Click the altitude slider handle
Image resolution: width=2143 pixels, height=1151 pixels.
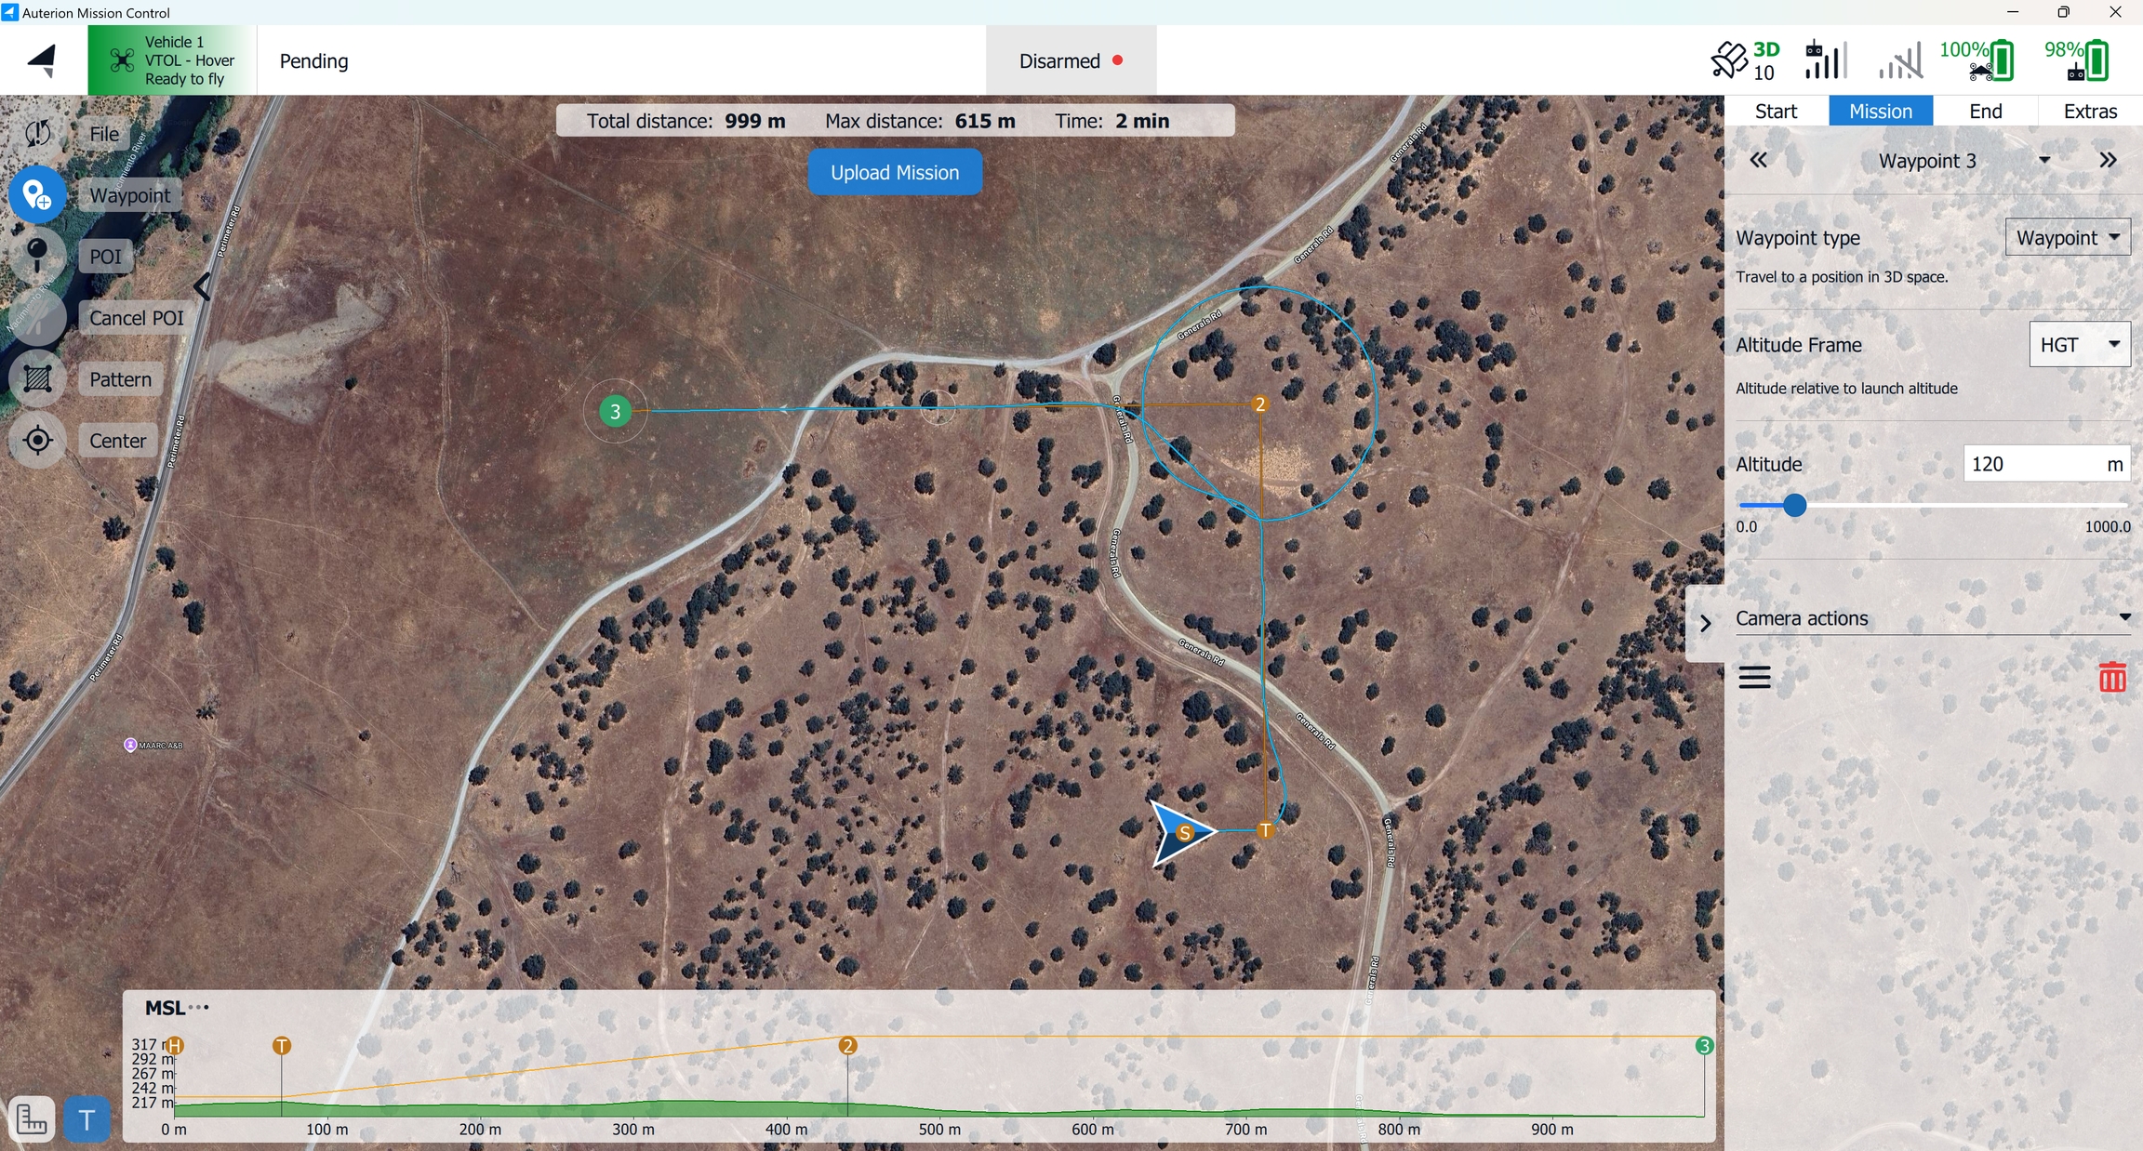click(x=1794, y=505)
